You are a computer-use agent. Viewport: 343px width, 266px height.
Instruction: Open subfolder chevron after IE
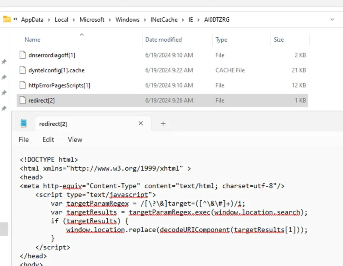click(198, 20)
